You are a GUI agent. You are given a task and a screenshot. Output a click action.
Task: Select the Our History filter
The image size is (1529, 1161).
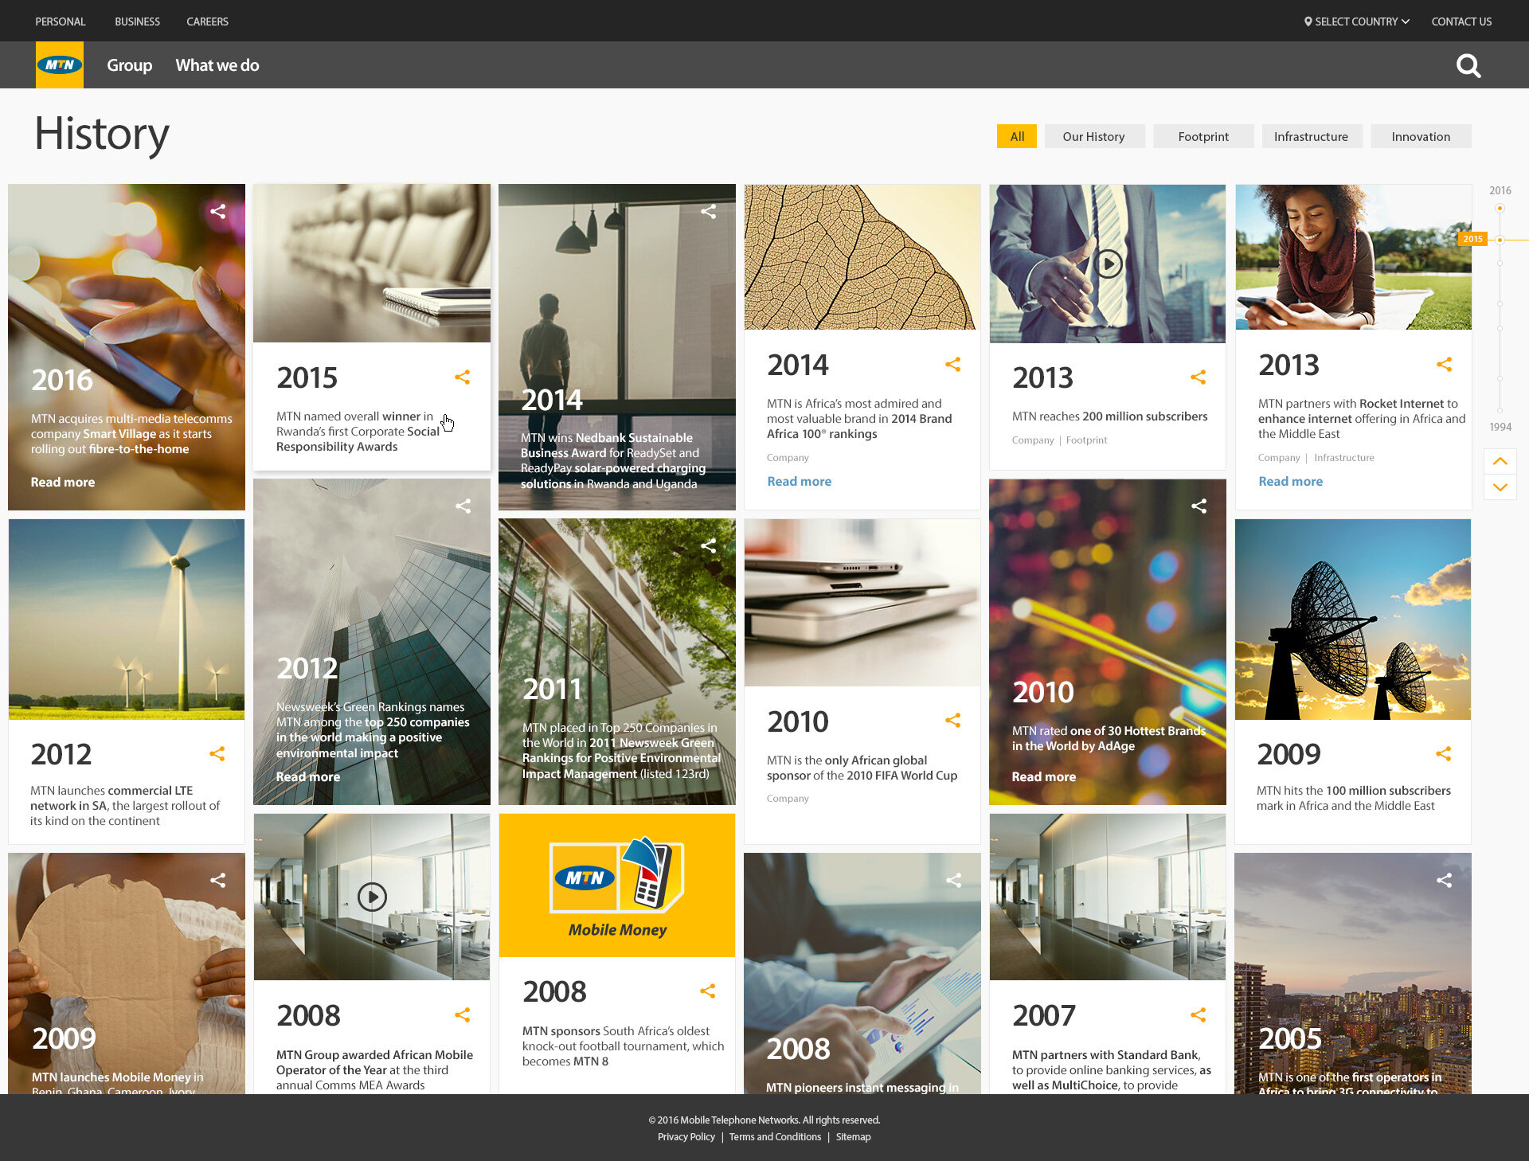(x=1093, y=137)
